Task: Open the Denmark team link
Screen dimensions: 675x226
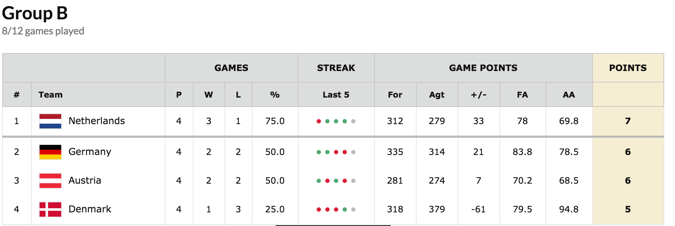Action: pos(90,209)
